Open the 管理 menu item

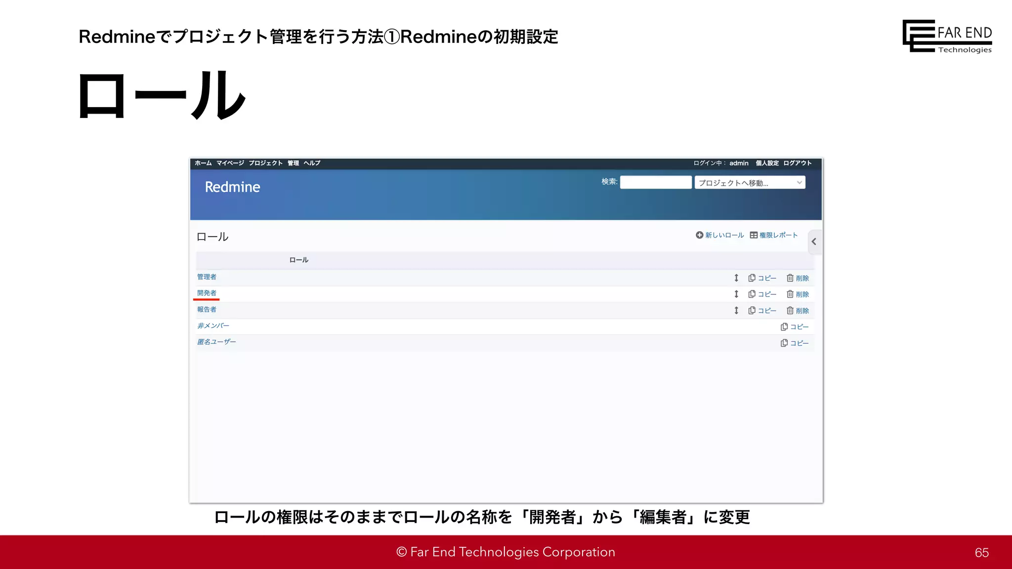(294, 163)
